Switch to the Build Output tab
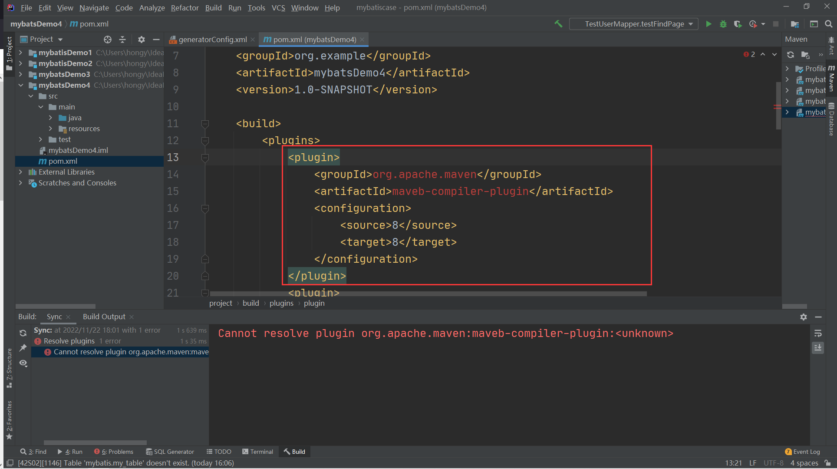This screenshot has width=837, height=469. 104,317
